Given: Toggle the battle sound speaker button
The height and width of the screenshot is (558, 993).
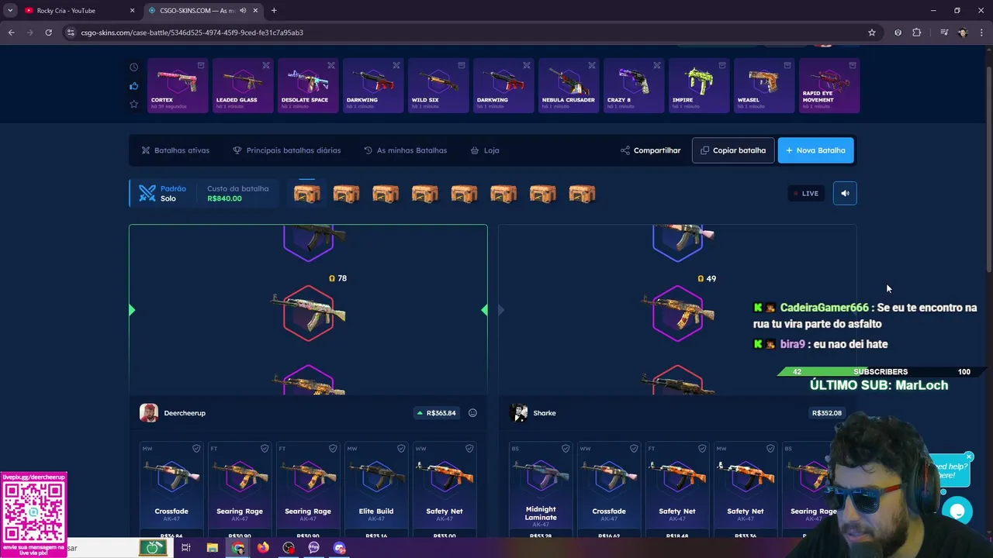Looking at the screenshot, I should point(845,194).
